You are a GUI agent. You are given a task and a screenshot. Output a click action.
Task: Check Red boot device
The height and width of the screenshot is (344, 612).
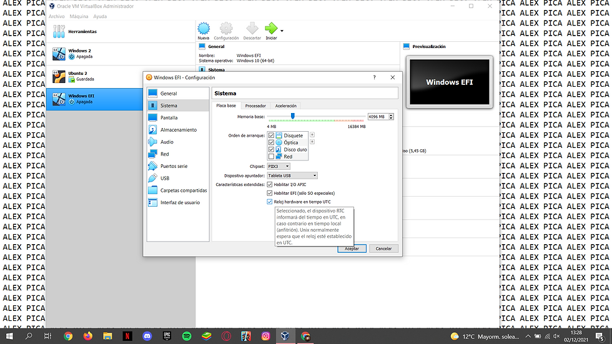coord(271,157)
